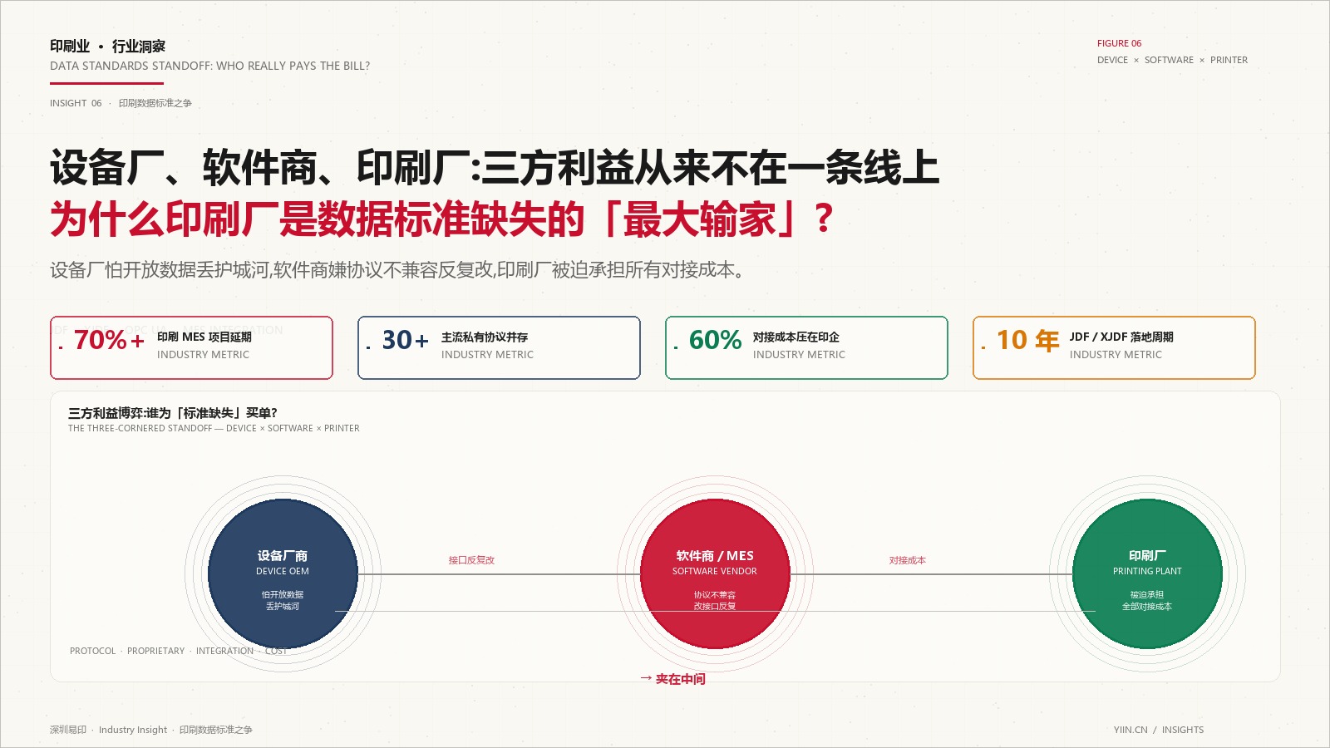Click the 印刷业 · 行业洞察 header title
The height and width of the screenshot is (748, 1330).
107,47
